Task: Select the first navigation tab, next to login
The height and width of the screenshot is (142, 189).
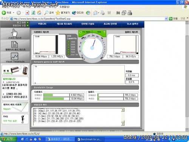Action: (x=42, y=24)
